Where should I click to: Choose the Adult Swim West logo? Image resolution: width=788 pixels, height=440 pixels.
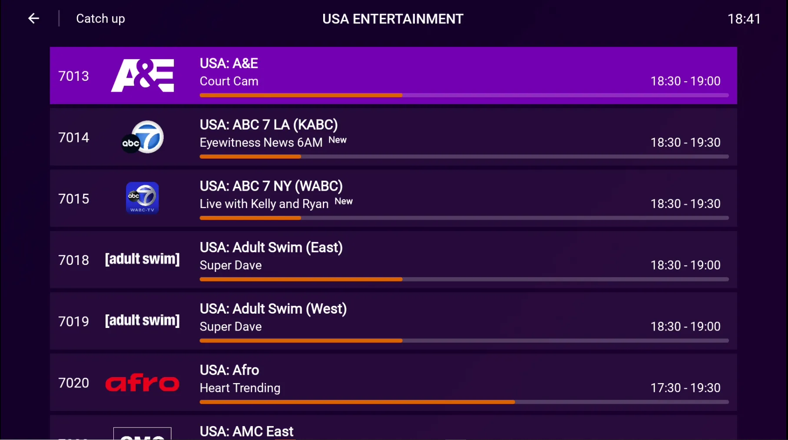pyautogui.click(x=142, y=321)
